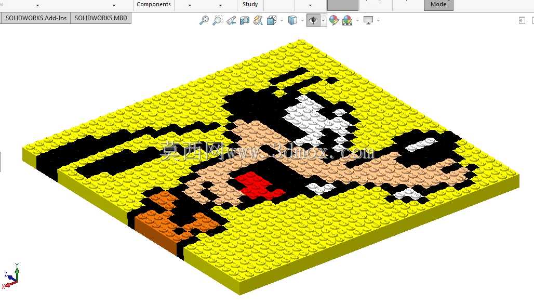Image resolution: width=534 pixels, height=304 pixels.
Task: Open dropdown arrow just left of Components
Action: point(114,5)
